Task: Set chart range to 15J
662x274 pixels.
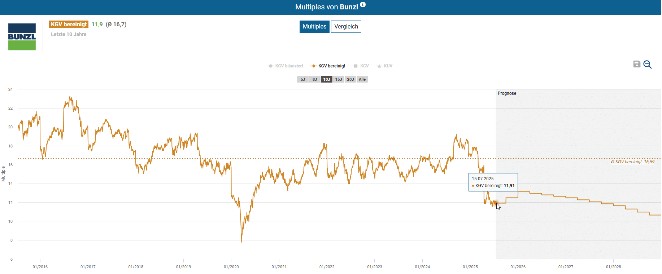Action: pos(339,79)
